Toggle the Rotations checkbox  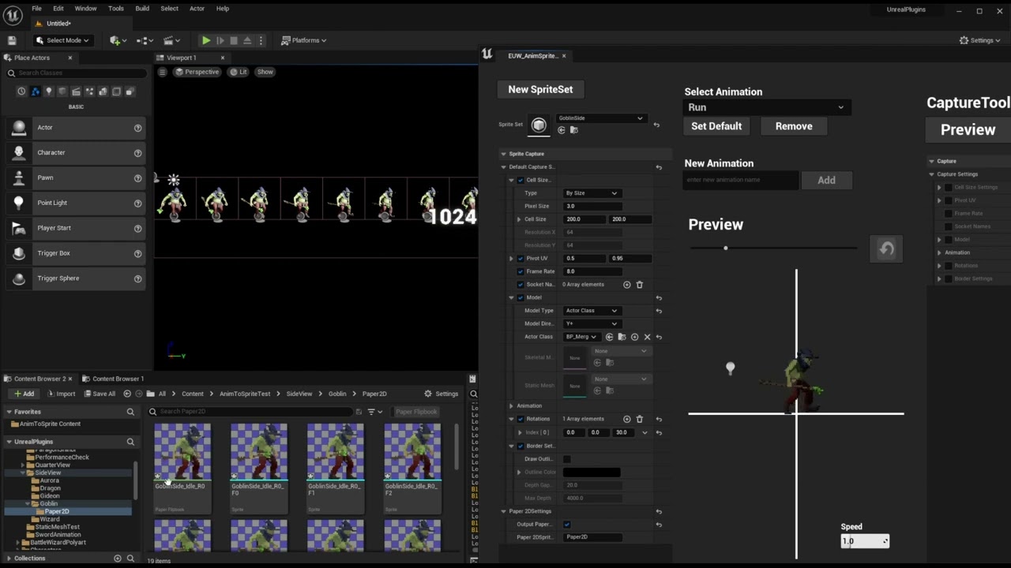pyautogui.click(x=521, y=419)
